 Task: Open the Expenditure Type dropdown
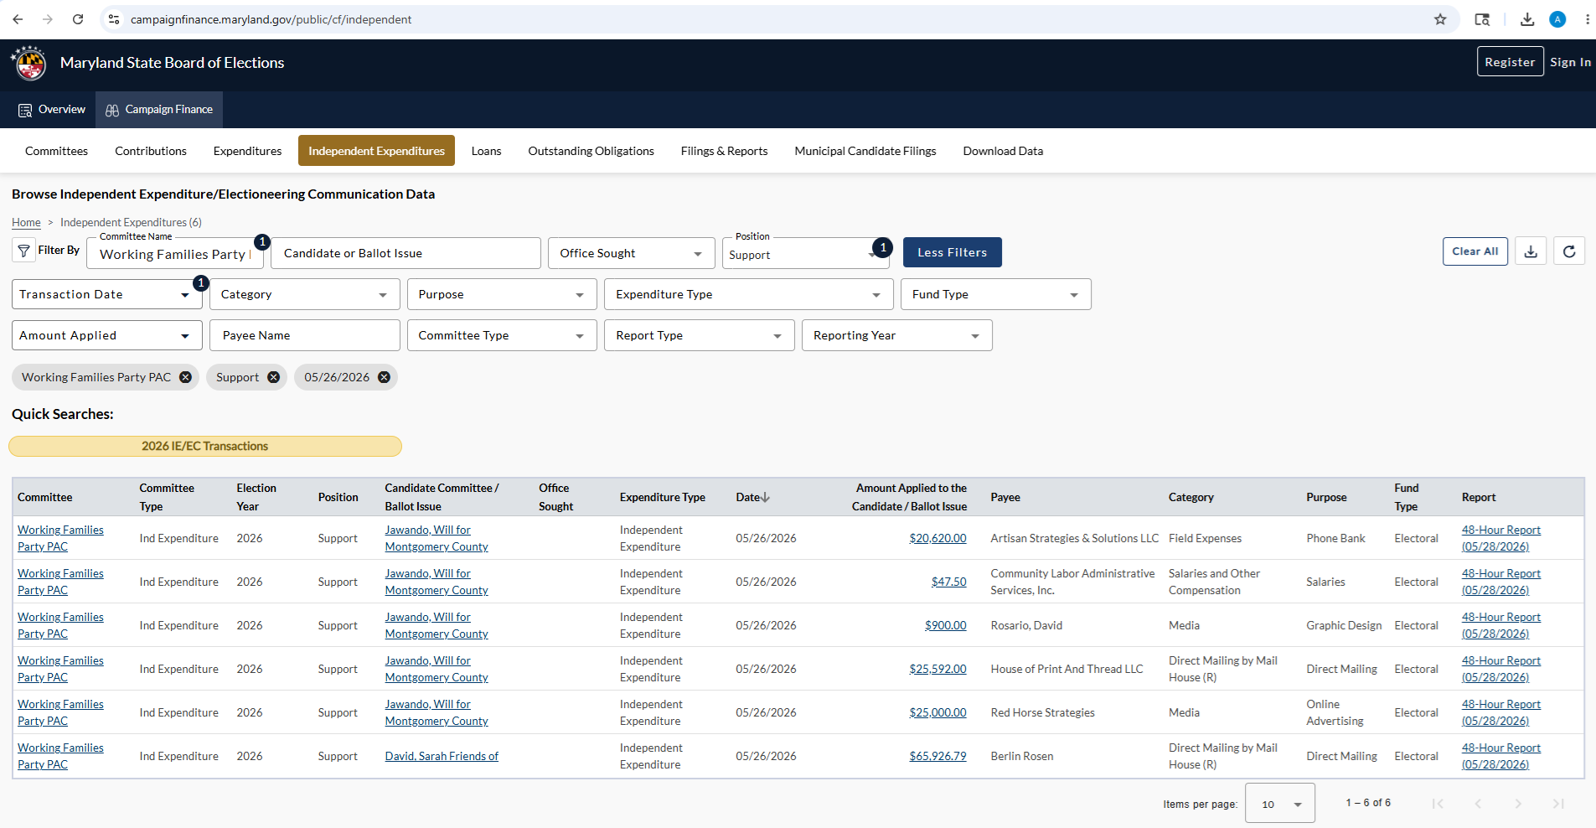[748, 294]
